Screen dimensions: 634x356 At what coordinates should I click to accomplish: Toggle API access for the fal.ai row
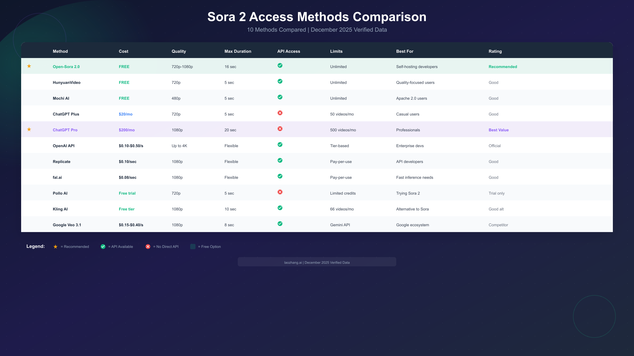pos(280,176)
